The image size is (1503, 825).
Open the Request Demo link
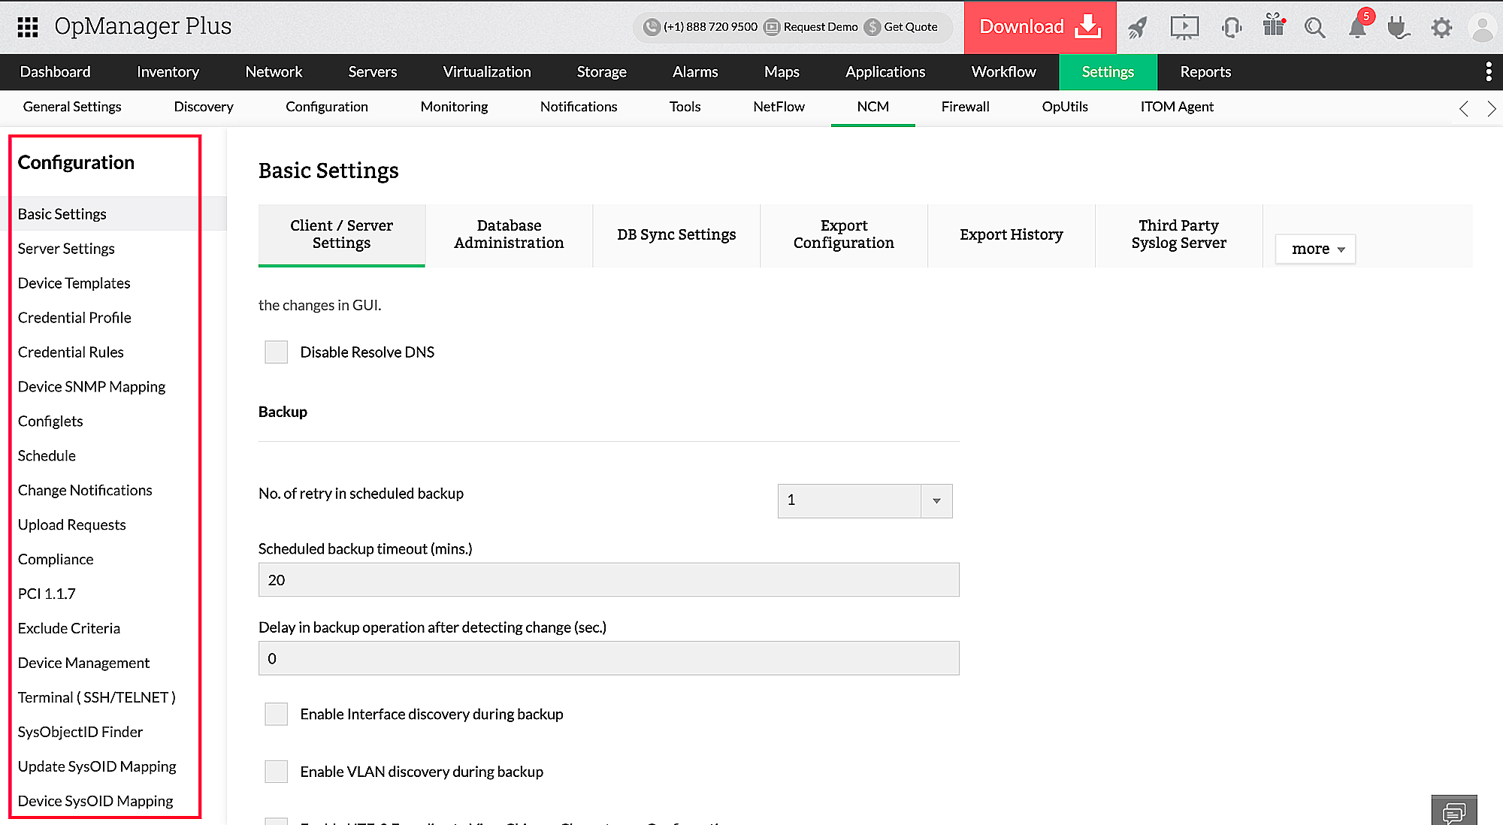click(x=820, y=27)
